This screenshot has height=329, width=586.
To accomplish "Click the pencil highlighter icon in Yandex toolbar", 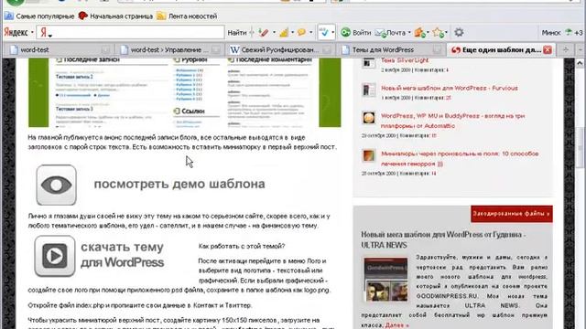I will (x=264, y=33).
